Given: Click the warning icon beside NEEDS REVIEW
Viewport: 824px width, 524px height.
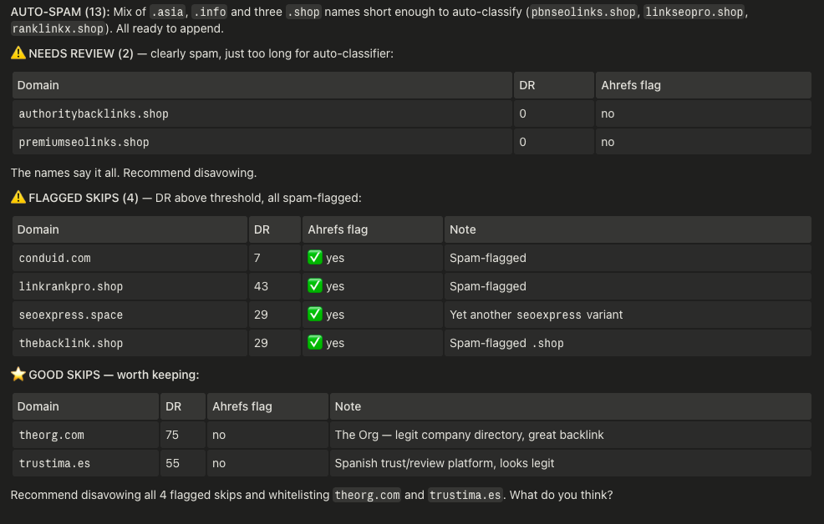Looking at the screenshot, I should click(18, 53).
